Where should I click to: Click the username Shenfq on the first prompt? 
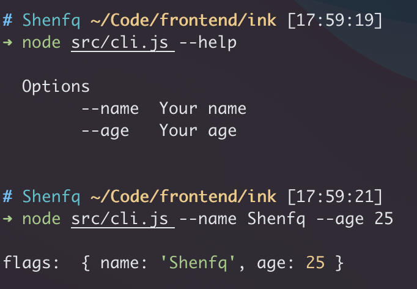(x=51, y=21)
